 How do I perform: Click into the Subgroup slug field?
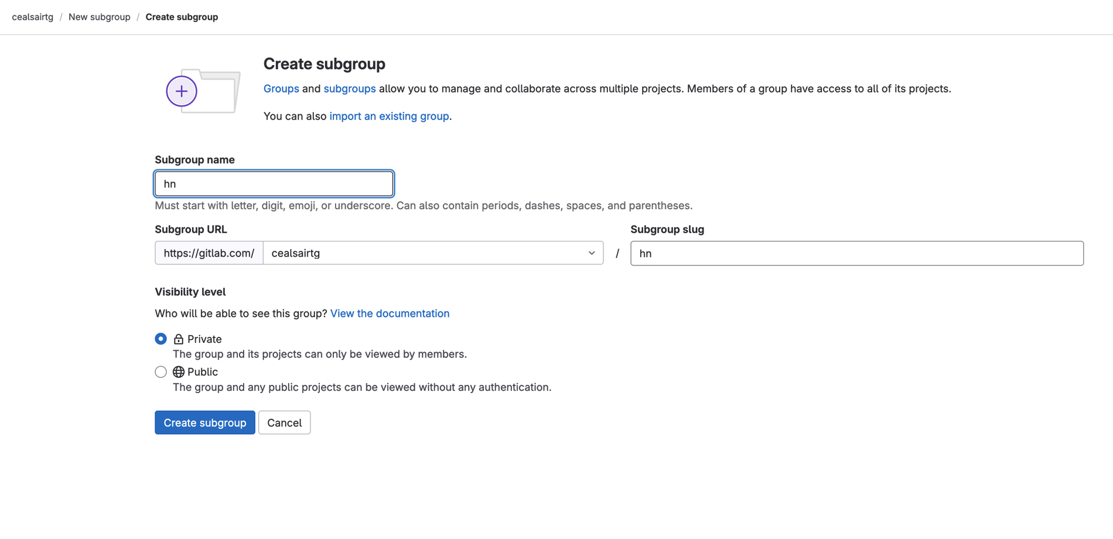[856, 254]
